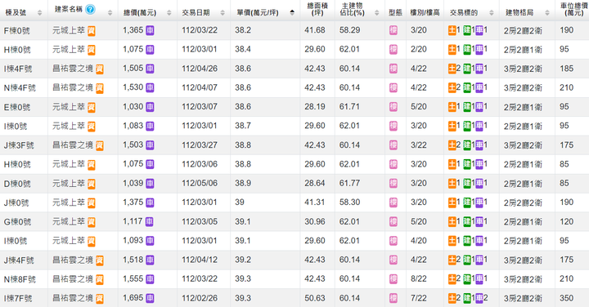Viewport: 589px width, 307px height.
Task: Open the help icon beside 建案名稱 header
Action: 90,9
